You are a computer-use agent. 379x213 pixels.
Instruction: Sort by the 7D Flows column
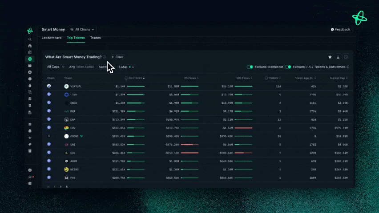pyautogui.click(x=191, y=78)
